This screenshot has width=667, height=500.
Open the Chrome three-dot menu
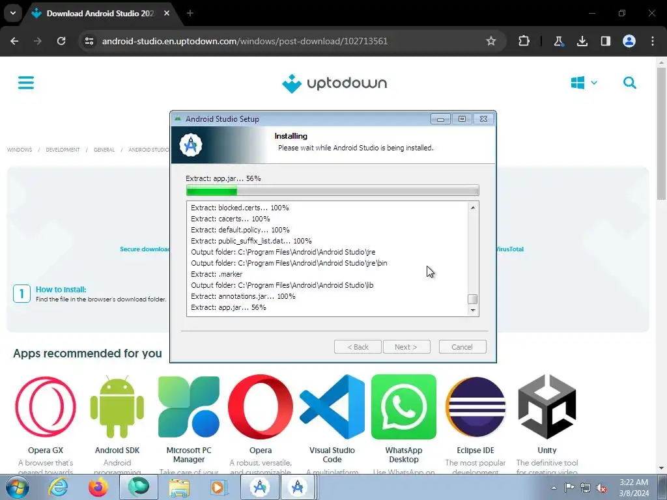[x=653, y=41]
